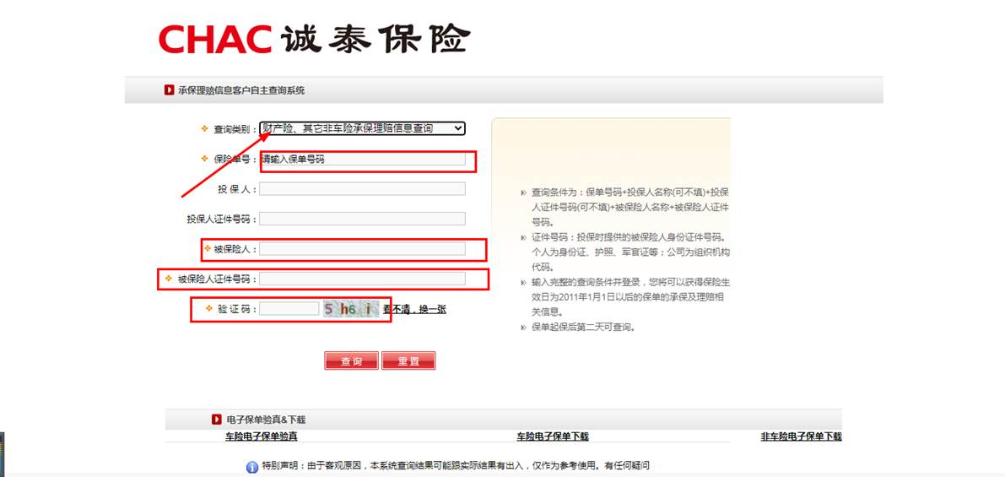The width and height of the screenshot is (1005, 477).
Task: Click the 查询类别 field label
Action: (x=235, y=129)
